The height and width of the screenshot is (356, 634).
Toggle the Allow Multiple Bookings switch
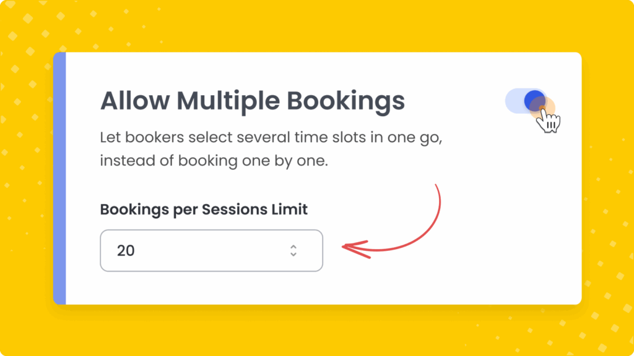526,101
